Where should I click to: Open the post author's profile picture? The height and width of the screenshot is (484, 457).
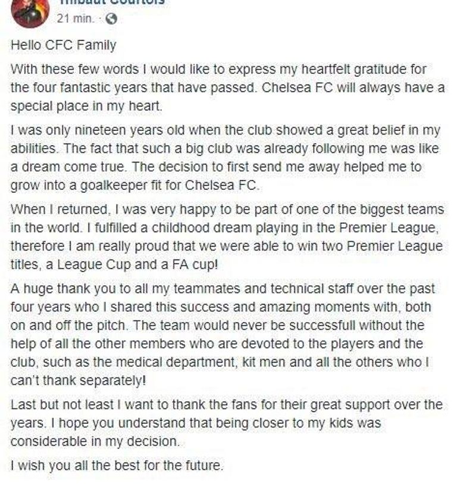[x=30, y=12]
